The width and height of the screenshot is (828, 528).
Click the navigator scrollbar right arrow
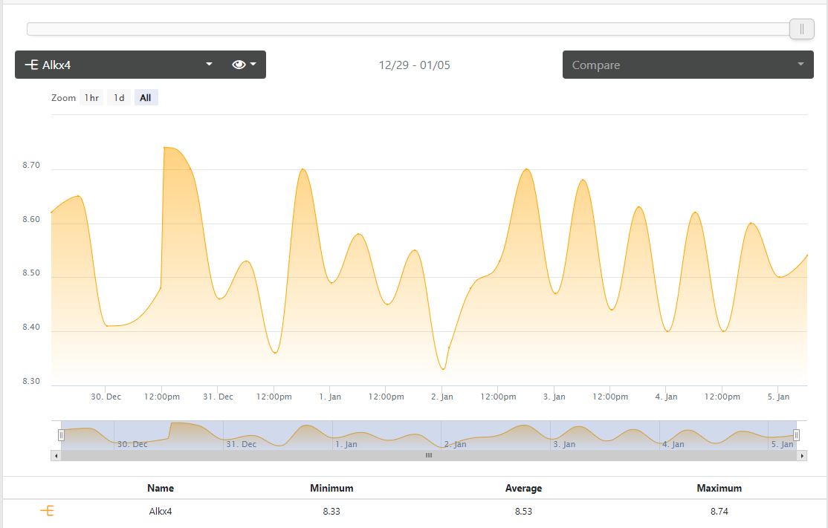[x=801, y=455]
